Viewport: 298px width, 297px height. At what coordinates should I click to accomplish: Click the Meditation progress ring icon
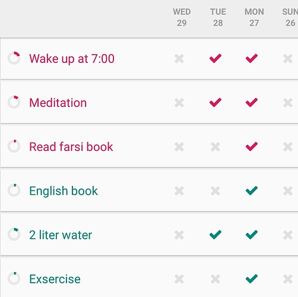point(14,102)
